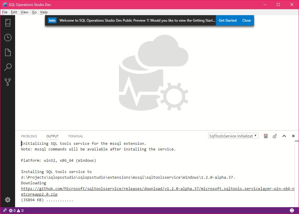
Task: Open the Manage gear icon
Action: point(8,200)
